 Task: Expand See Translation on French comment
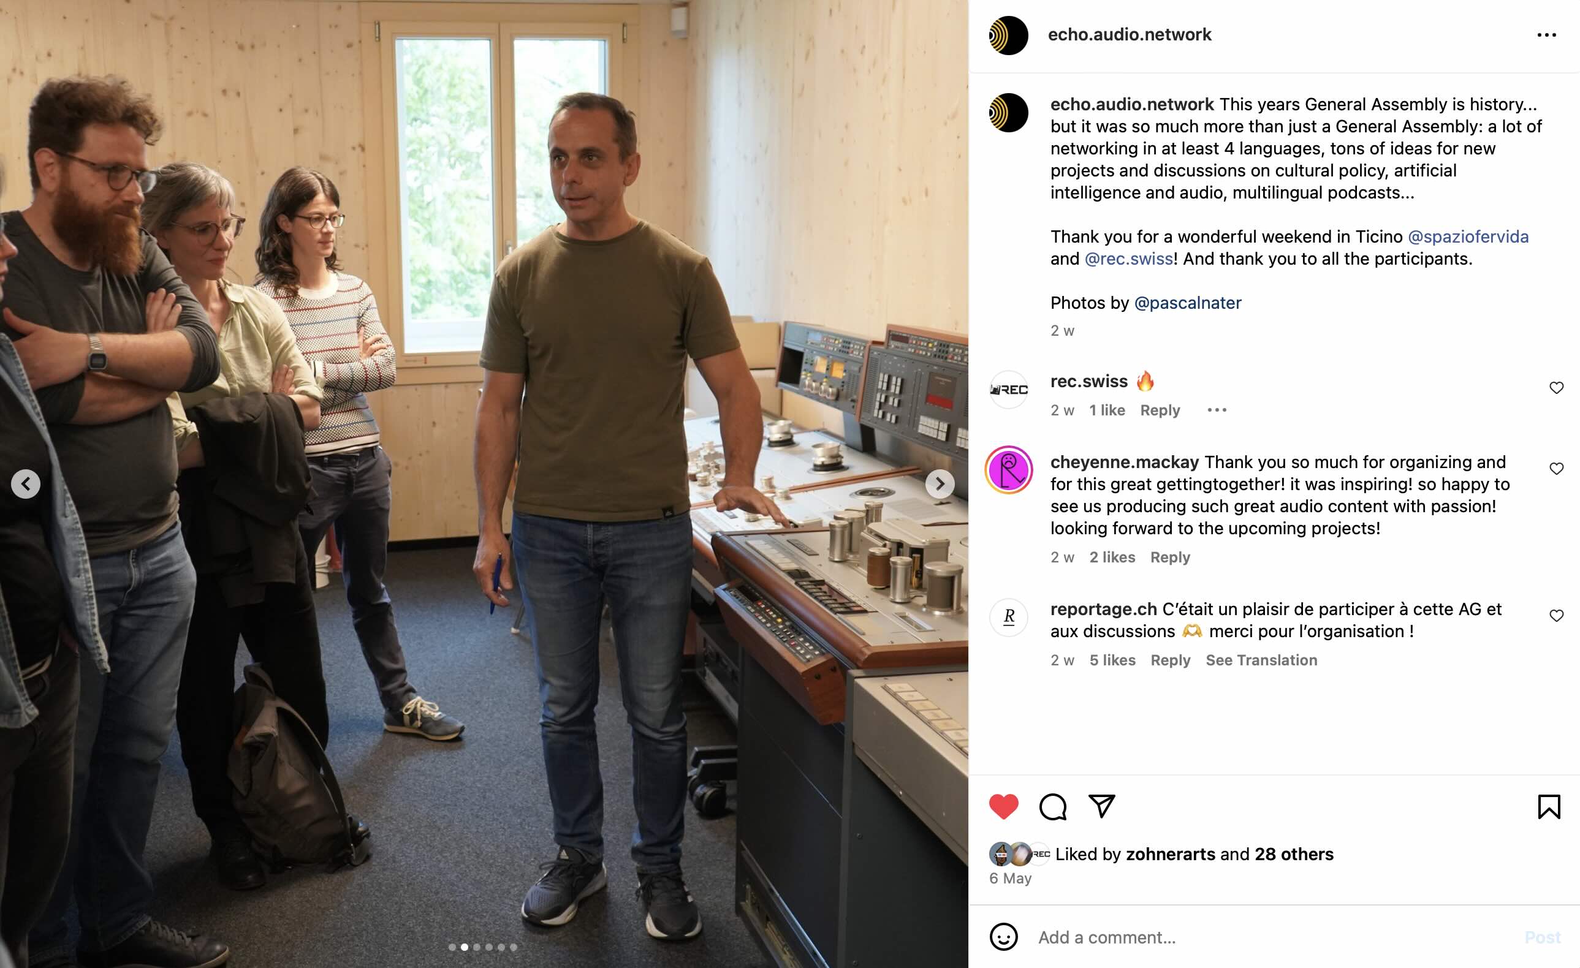coord(1261,660)
